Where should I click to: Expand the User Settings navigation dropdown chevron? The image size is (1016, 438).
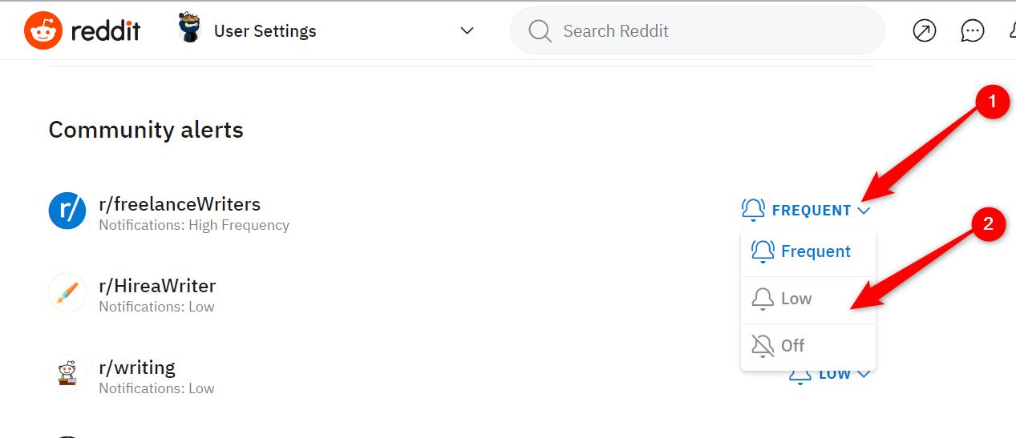(x=467, y=31)
